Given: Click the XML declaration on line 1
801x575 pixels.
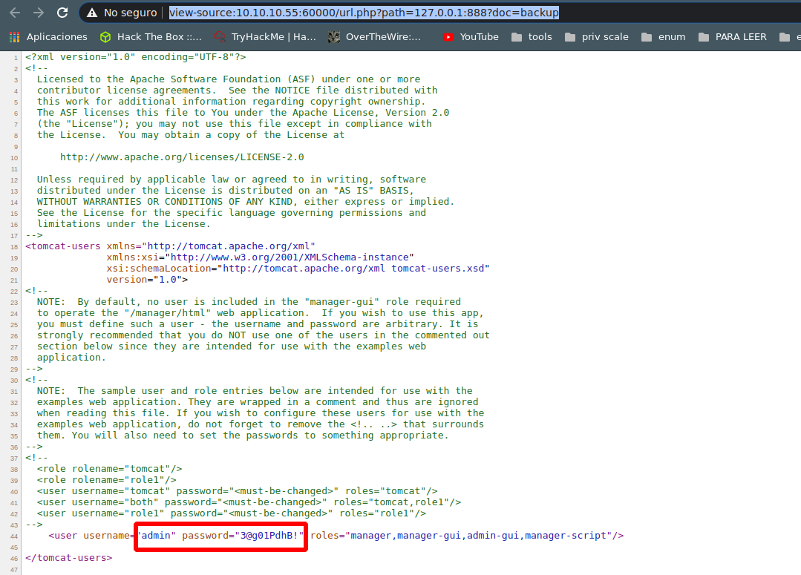Looking at the screenshot, I should pos(135,57).
